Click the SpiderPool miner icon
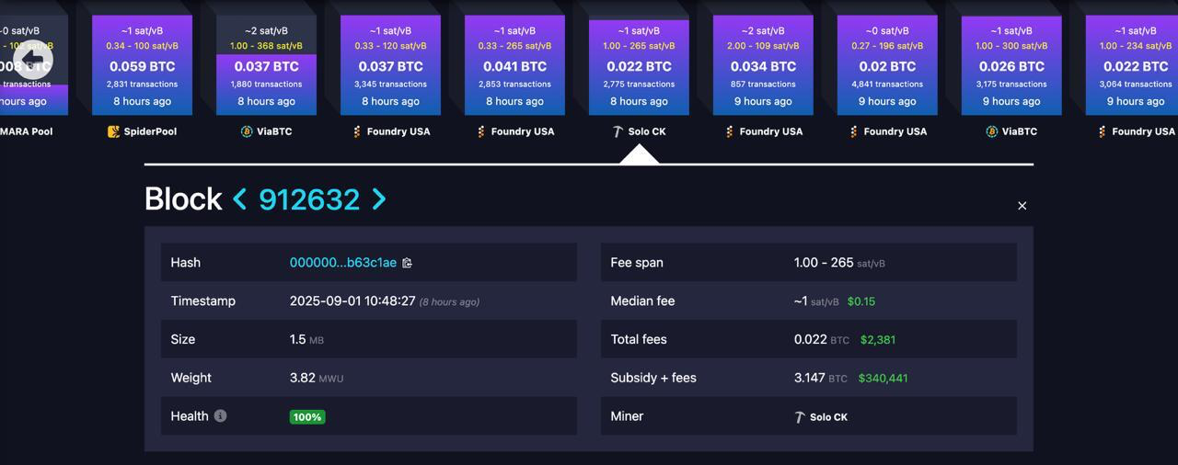Viewport: 1178px width, 465px height. [113, 131]
